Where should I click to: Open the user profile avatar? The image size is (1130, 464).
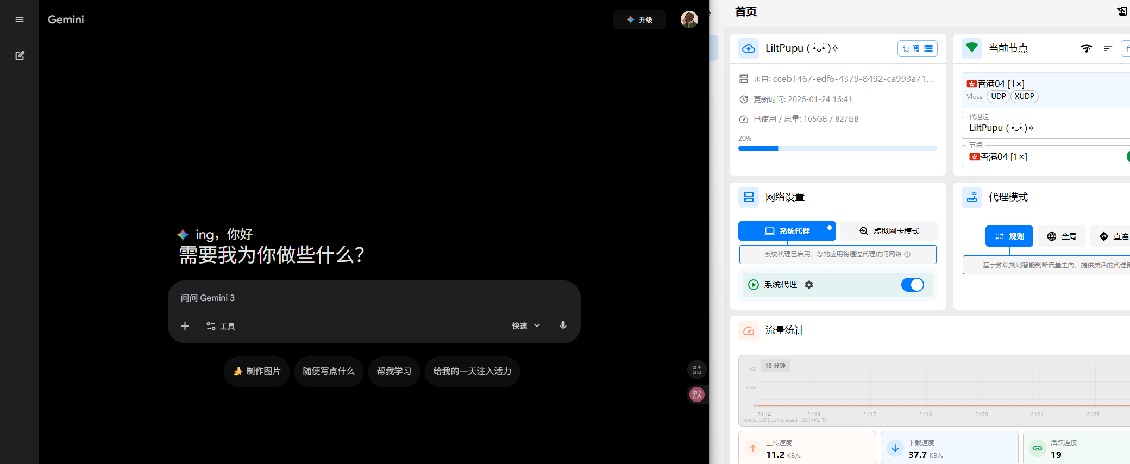[689, 20]
